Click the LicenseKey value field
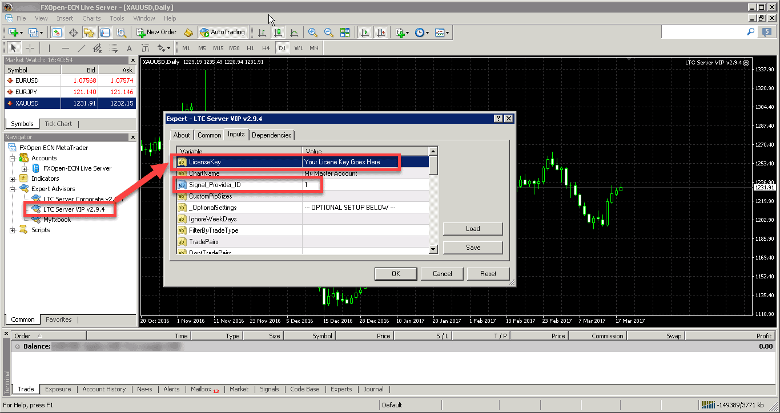Viewport: 780px width, 413px height. pyautogui.click(x=365, y=162)
